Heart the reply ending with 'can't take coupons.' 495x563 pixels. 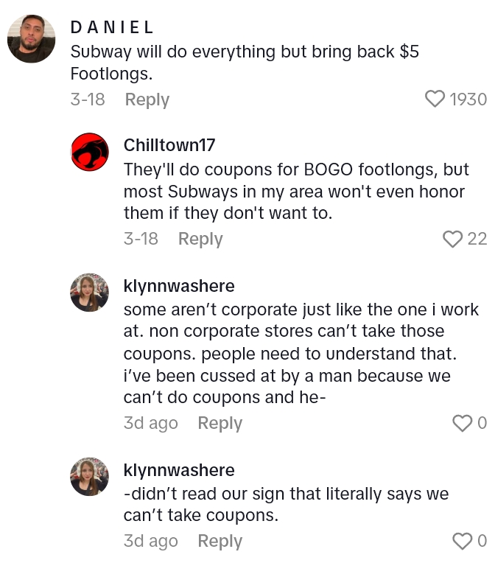pyautogui.click(x=462, y=541)
